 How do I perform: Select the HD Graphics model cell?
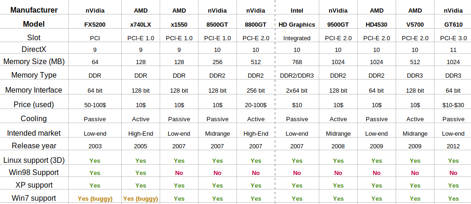click(297, 25)
